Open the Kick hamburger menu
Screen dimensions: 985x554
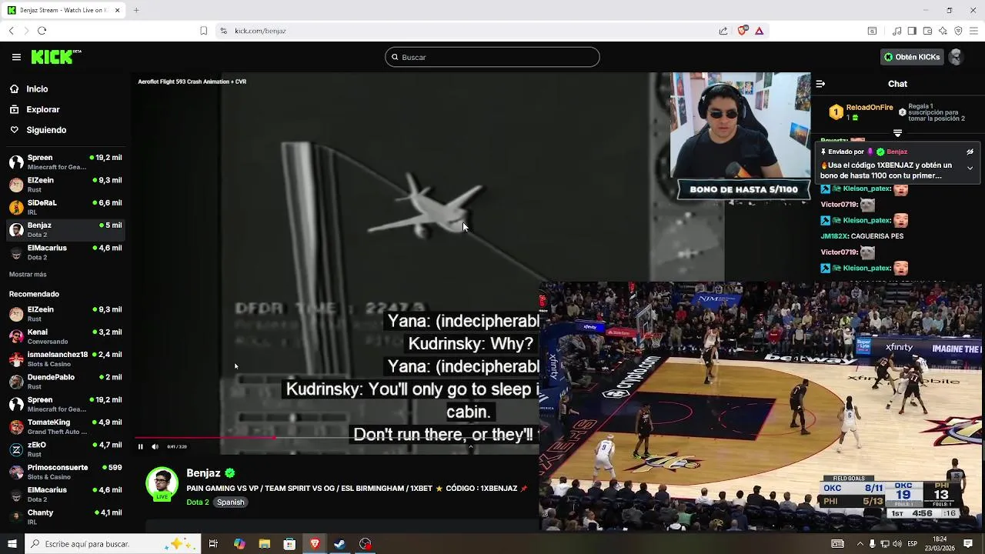[x=16, y=57]
